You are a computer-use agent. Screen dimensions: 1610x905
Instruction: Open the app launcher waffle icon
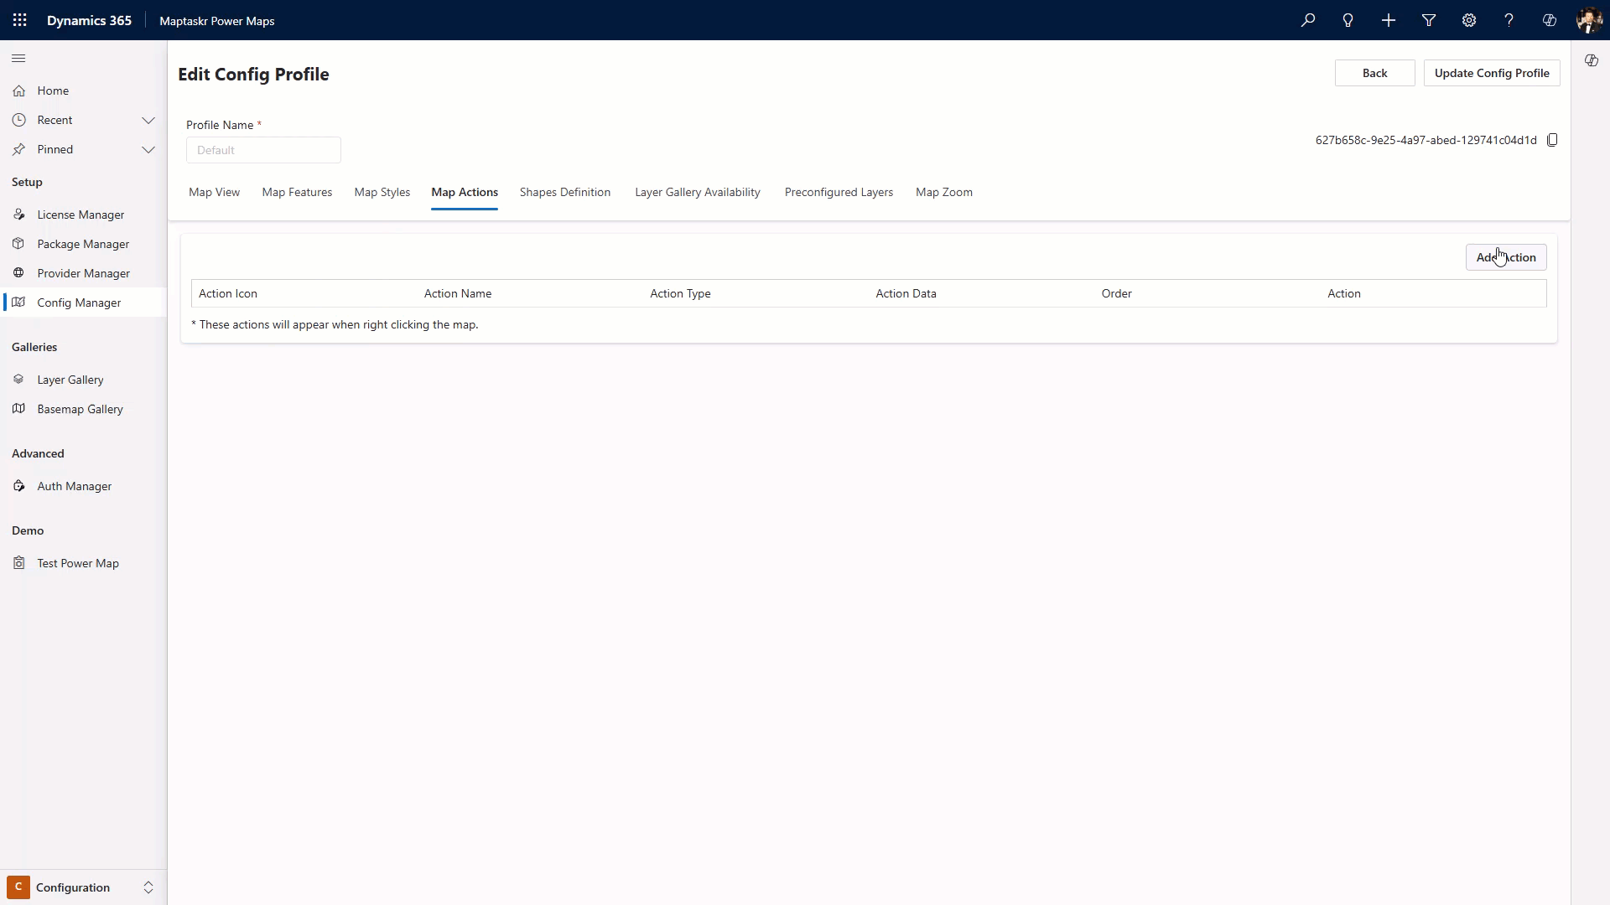pyautogui.click(x=20, y=20)
